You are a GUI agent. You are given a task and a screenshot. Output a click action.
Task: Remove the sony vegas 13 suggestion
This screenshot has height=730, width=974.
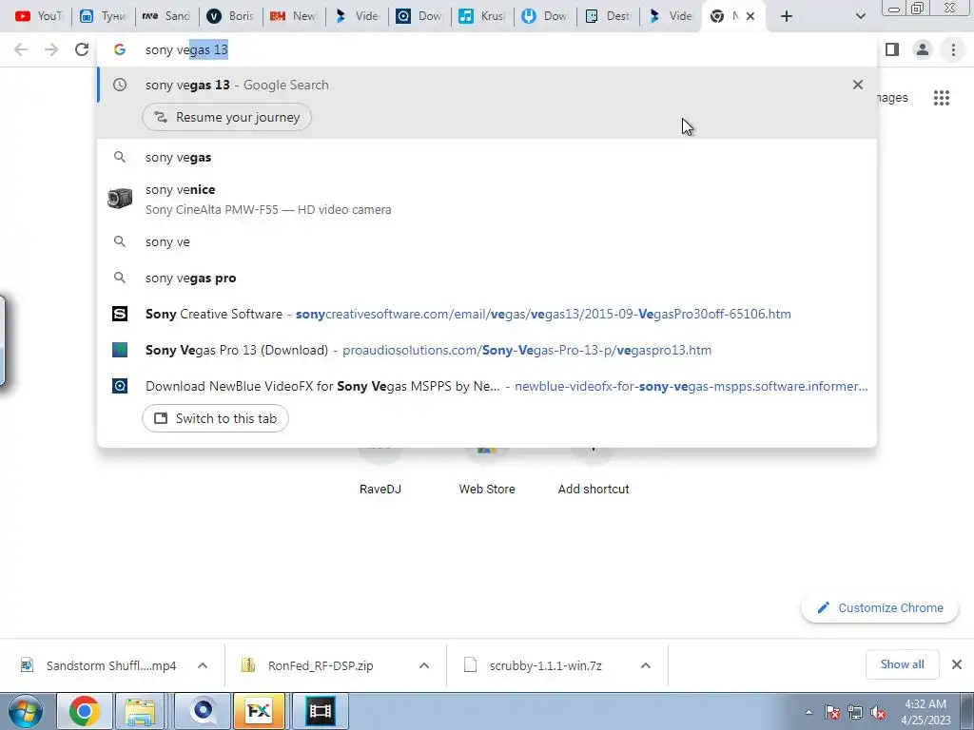point(858,85)
